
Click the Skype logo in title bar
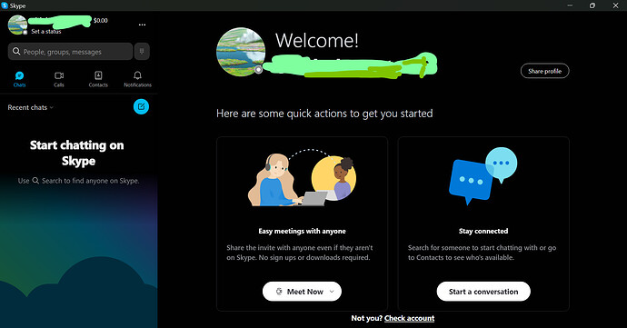point(5,5)
